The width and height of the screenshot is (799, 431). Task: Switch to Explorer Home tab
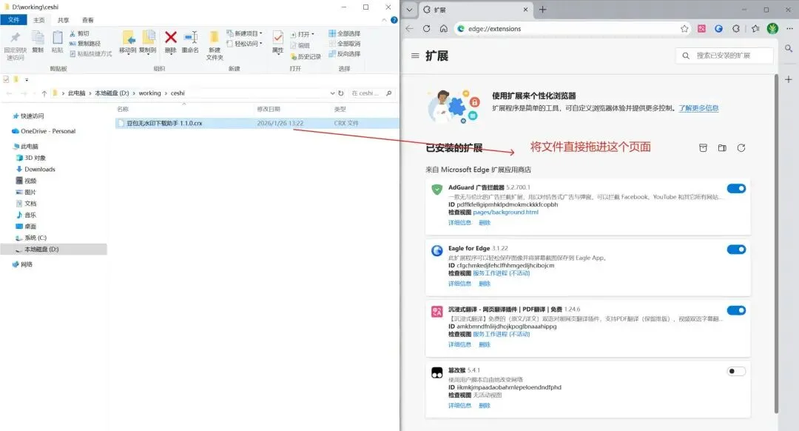pyautogui.click(x=38, y=20)
